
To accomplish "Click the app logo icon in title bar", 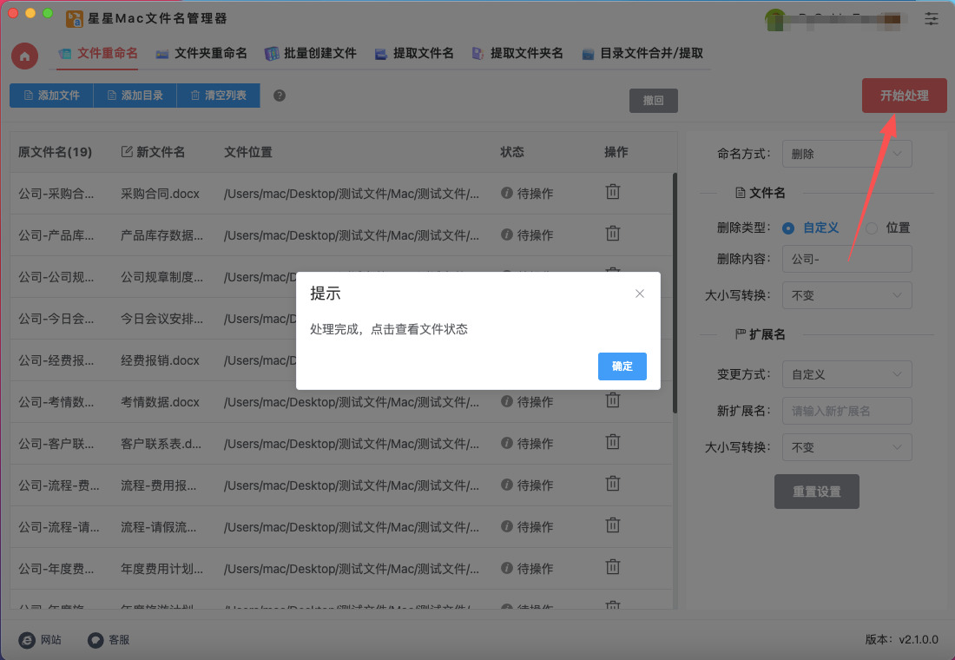I will [75, 19].
